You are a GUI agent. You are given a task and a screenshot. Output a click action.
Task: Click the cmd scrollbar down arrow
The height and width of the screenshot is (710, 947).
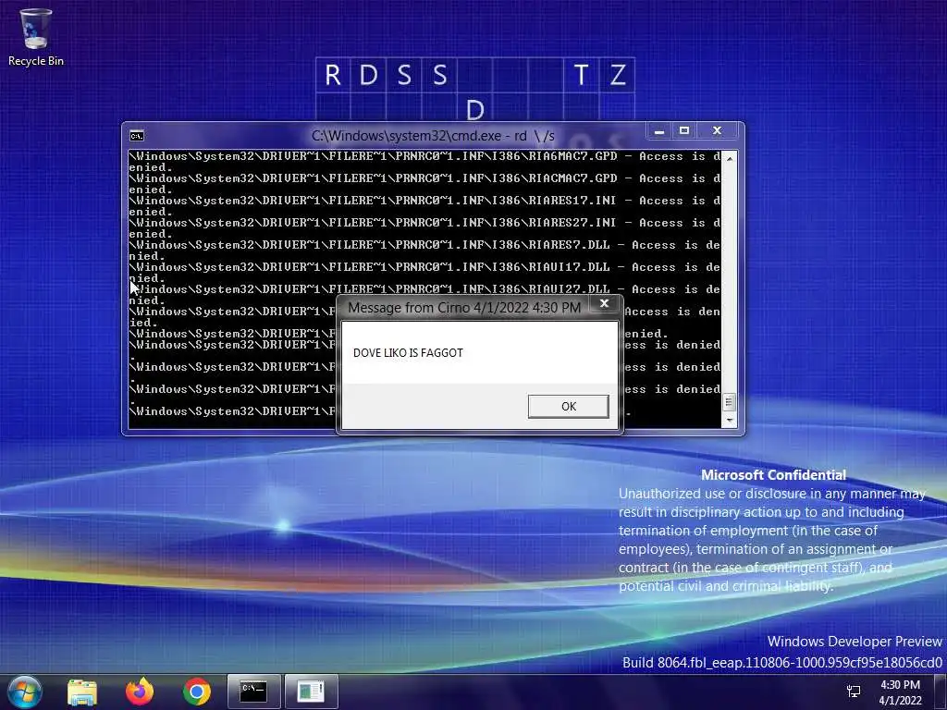(x=730, y=421)
